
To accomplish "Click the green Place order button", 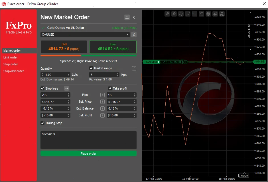I will (x=88, y=153).
